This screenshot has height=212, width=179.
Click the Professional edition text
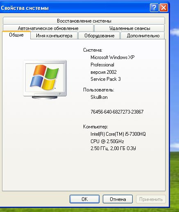tap(102, 65)
